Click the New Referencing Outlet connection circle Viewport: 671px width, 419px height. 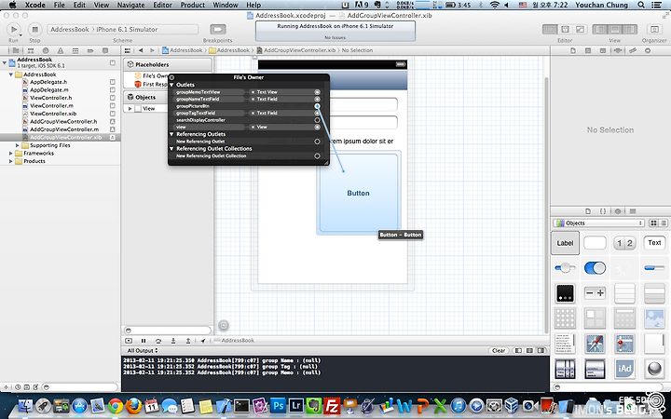pyautogui.click(x=317, y=142)
